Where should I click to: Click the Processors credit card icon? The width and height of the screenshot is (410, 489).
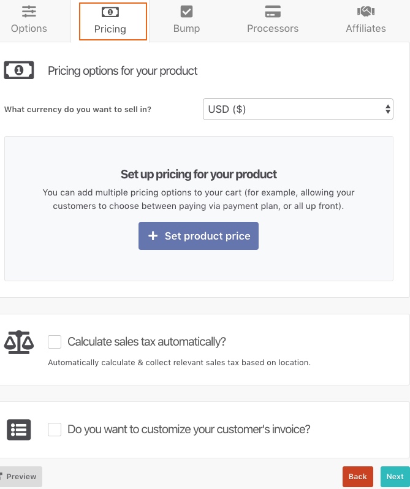(273, 12)
